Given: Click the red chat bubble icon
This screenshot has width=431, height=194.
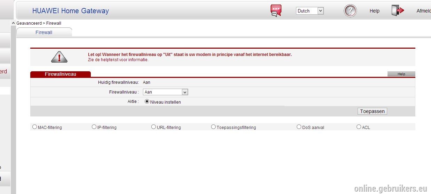Looking at the screenshot, I should pyautogui.click(x=276, y=10).
